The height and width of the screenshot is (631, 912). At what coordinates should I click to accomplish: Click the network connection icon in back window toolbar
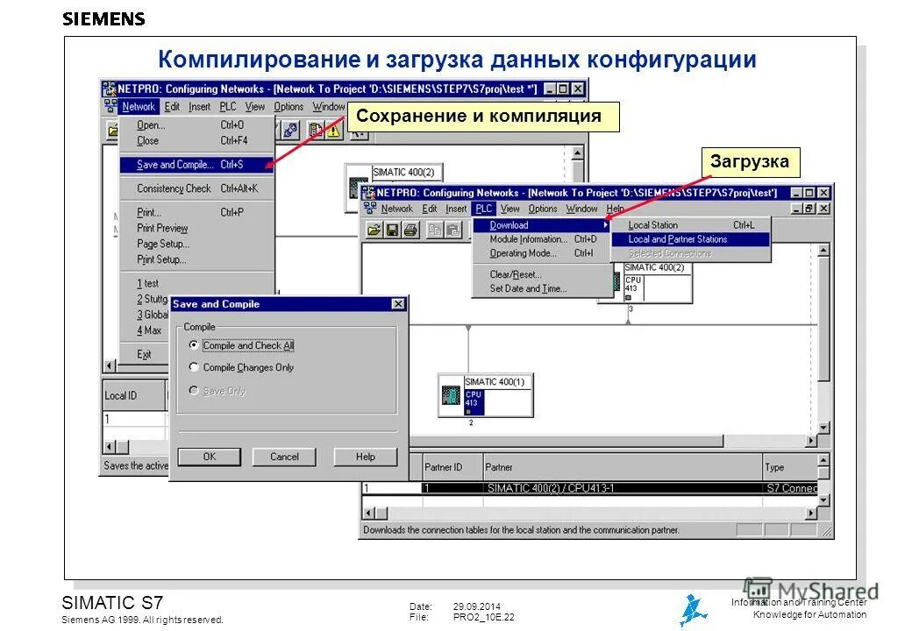pos(291,131)
